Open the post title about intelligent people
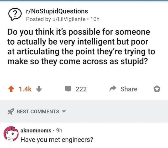This screenshot has width=168, height=148. point(81,47)
